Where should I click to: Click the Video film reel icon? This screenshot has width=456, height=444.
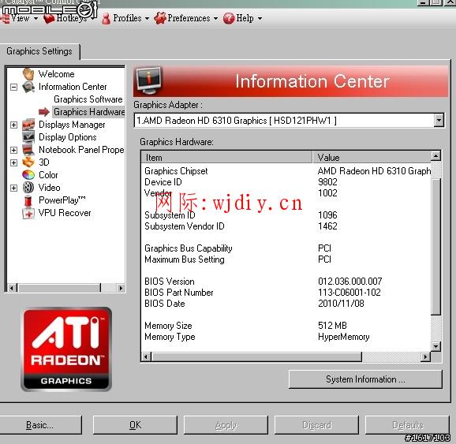pyautogui.click(x=28, y=188)
